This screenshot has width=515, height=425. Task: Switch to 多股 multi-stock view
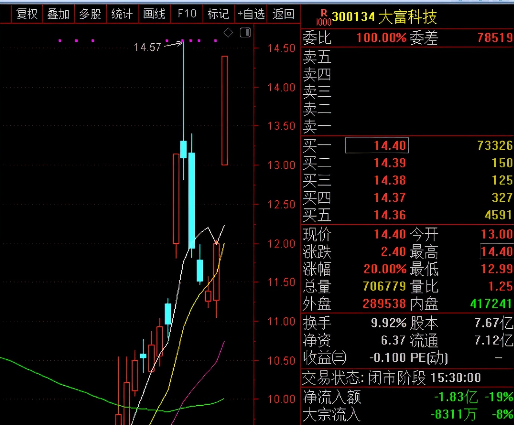(90, 14)
